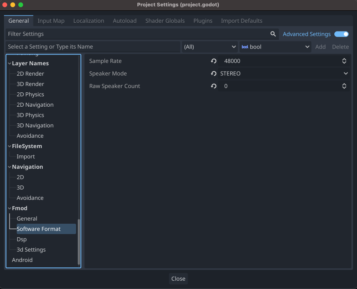Select Avoidance under Navigation
The width and height of the screenshot is (357, 289).
click(30, 198)
